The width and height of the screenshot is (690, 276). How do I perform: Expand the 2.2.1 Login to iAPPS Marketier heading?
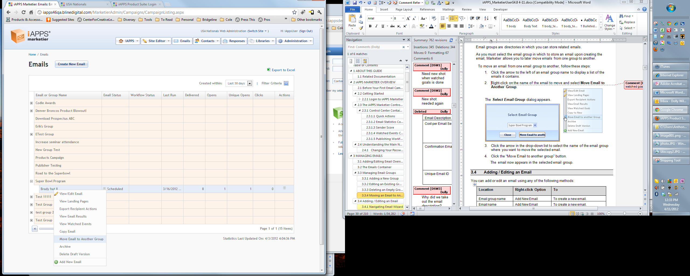tap(360, 99)
